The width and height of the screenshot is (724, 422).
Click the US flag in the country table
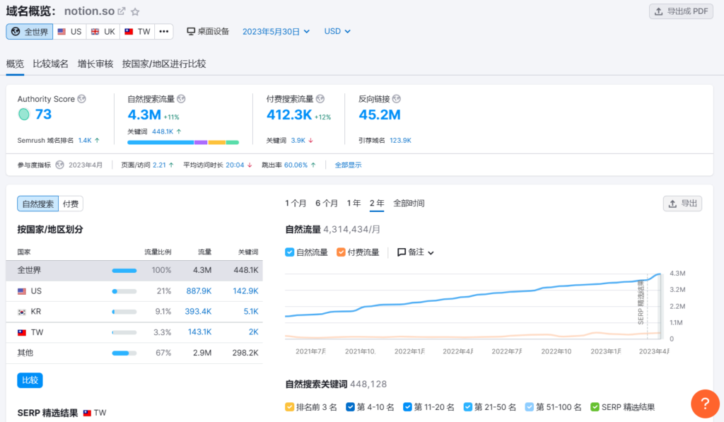(x=22, y=291)
